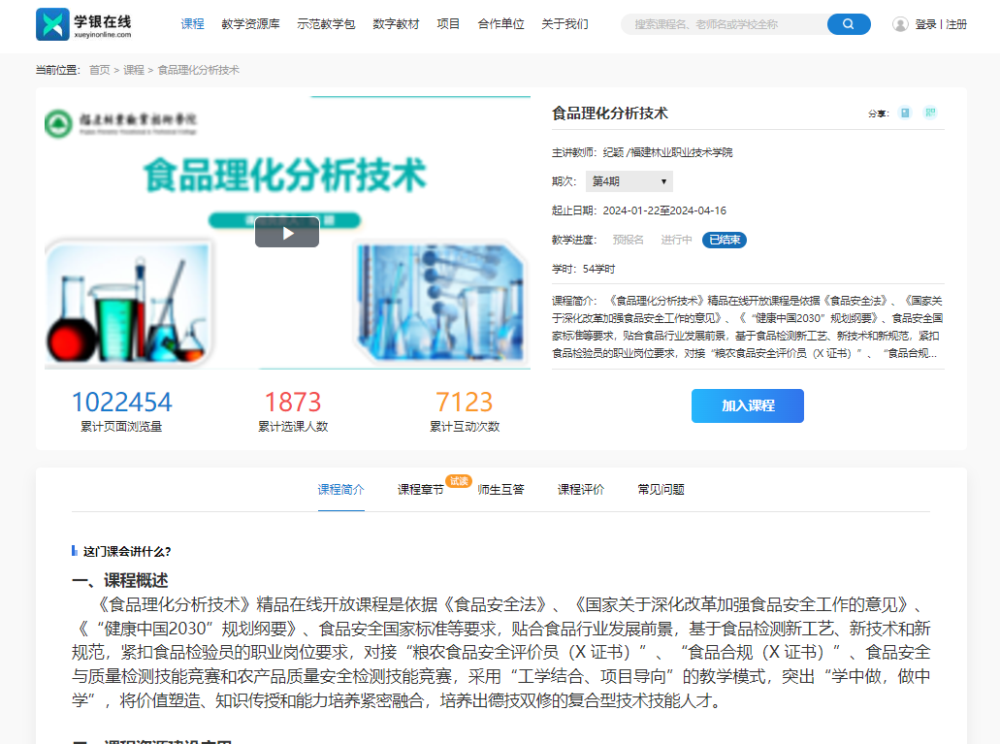
Task: Open 关于我们 in top navigation
Action: tap(565, 24)
